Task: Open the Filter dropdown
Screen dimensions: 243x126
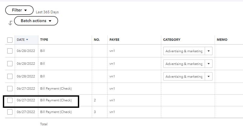Action: click(20, 10)
